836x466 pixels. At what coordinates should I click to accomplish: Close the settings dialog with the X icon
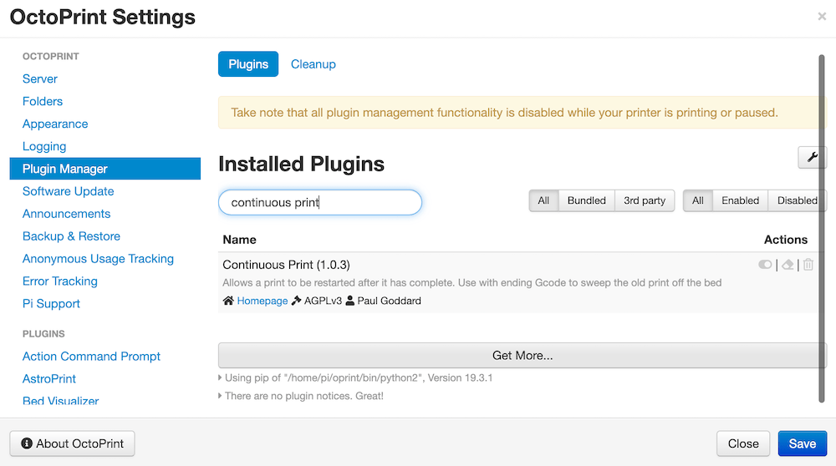pyautogui.click(x=822, y=16)
